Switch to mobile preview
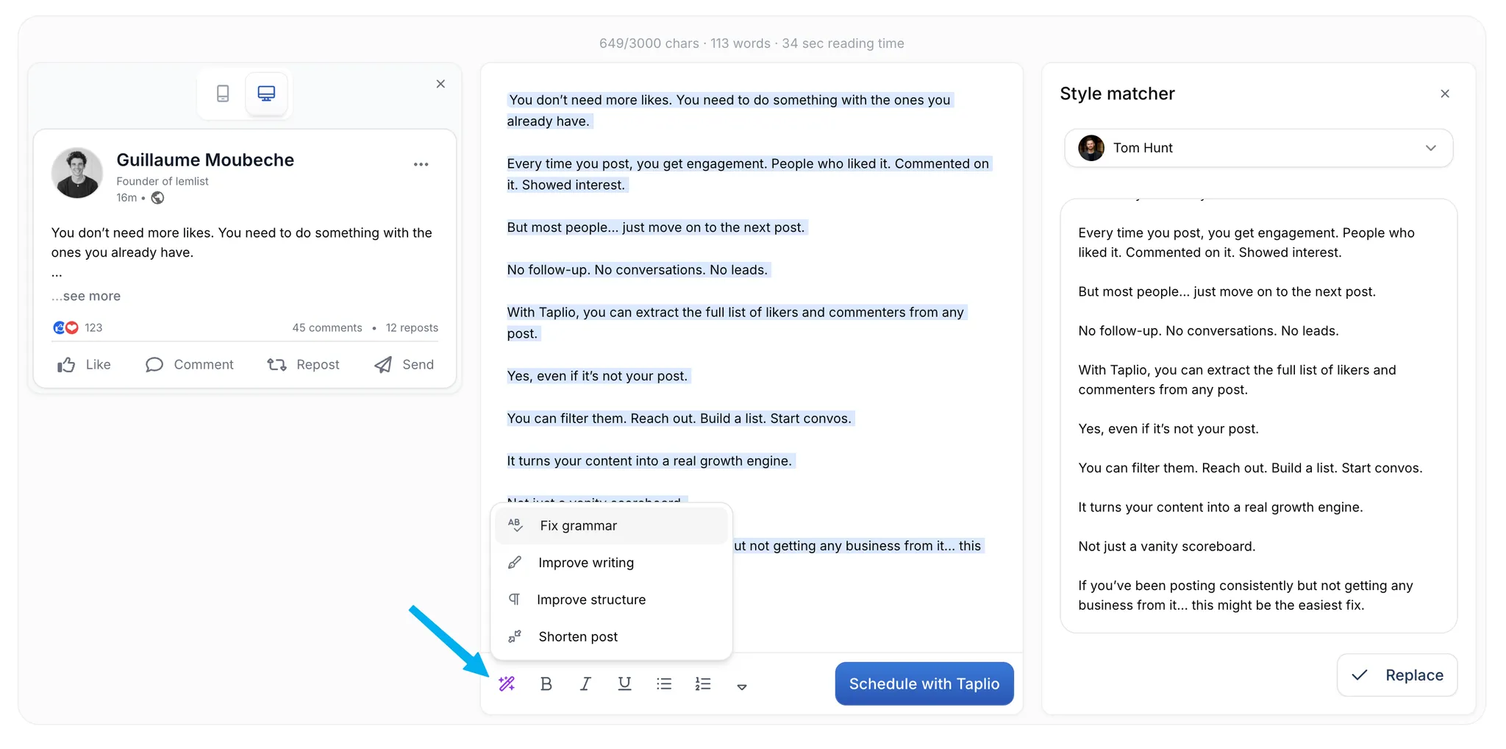 tap(223, 93)
